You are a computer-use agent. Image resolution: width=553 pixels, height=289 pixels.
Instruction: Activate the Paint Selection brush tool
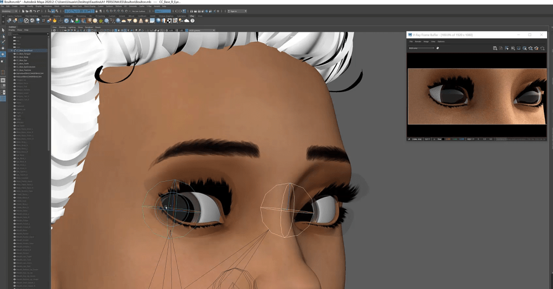3,42
